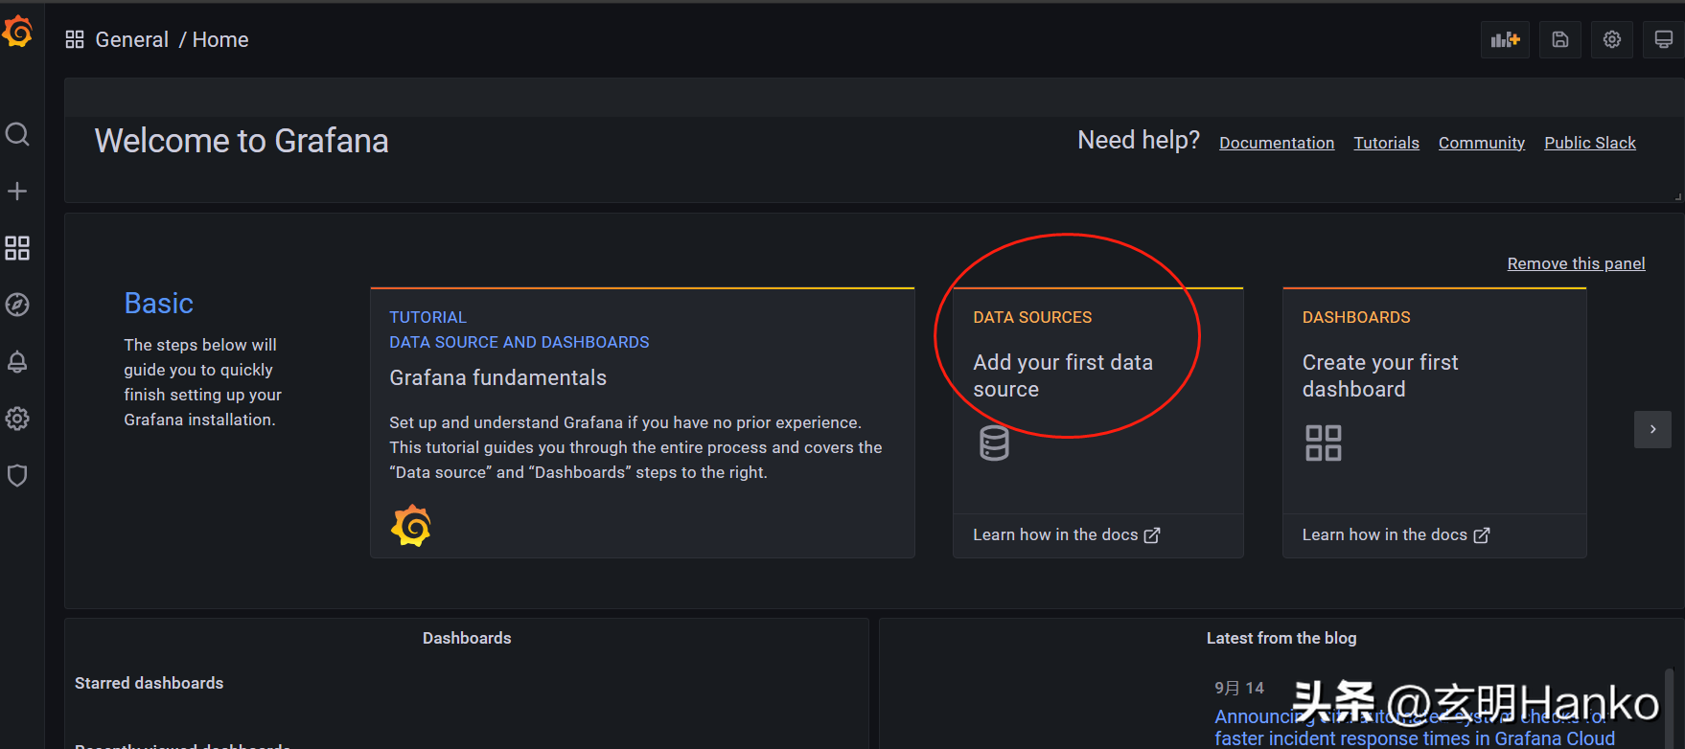The width and height of the screenshot is (1685, 749).
Task: Click Starred dashboards heading
Action: (149, 683)
